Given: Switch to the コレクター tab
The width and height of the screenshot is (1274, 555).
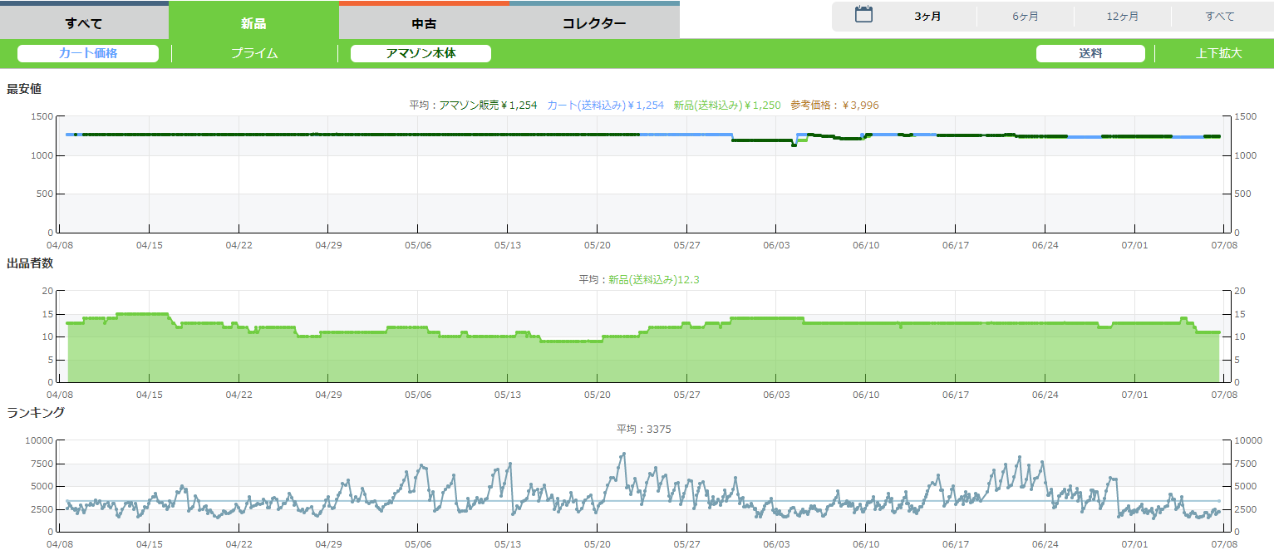Looking at the screenshot, I should [594, 22].
